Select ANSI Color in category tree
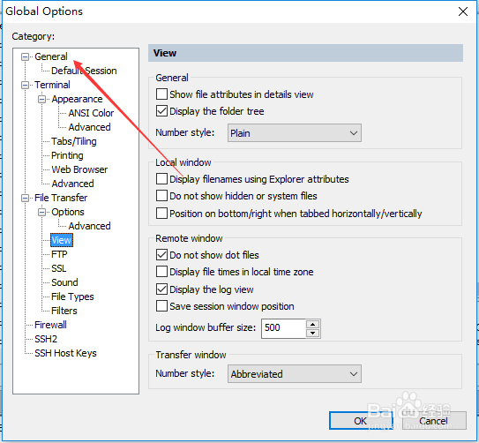 [x=91, y=113]
